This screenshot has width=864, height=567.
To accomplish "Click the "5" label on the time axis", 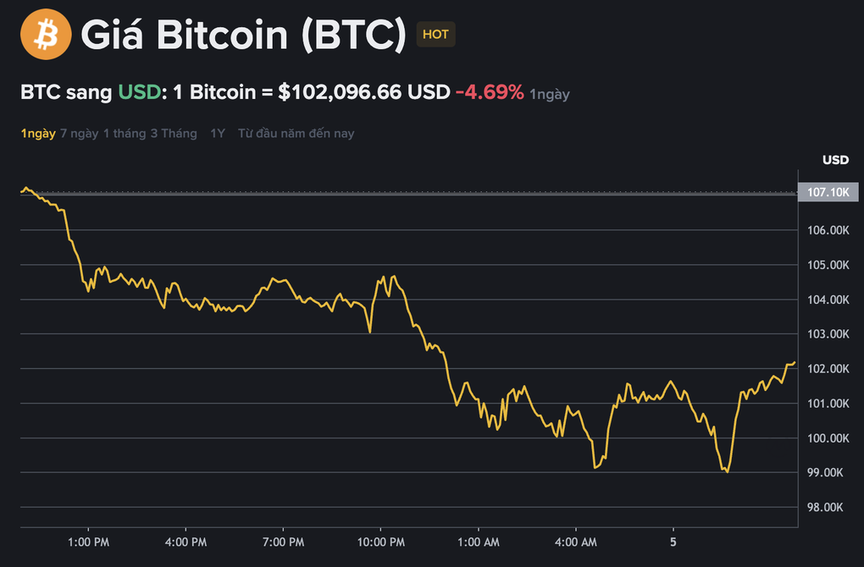I will pyautogui.click(x=673, y=542).
